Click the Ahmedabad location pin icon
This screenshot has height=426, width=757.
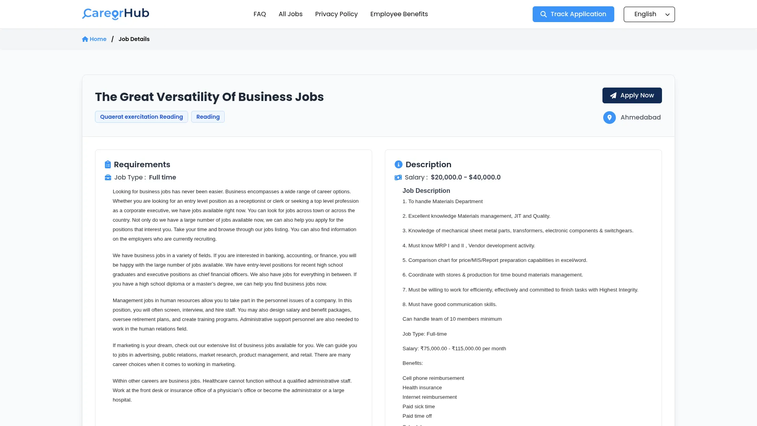click(609, 118)
